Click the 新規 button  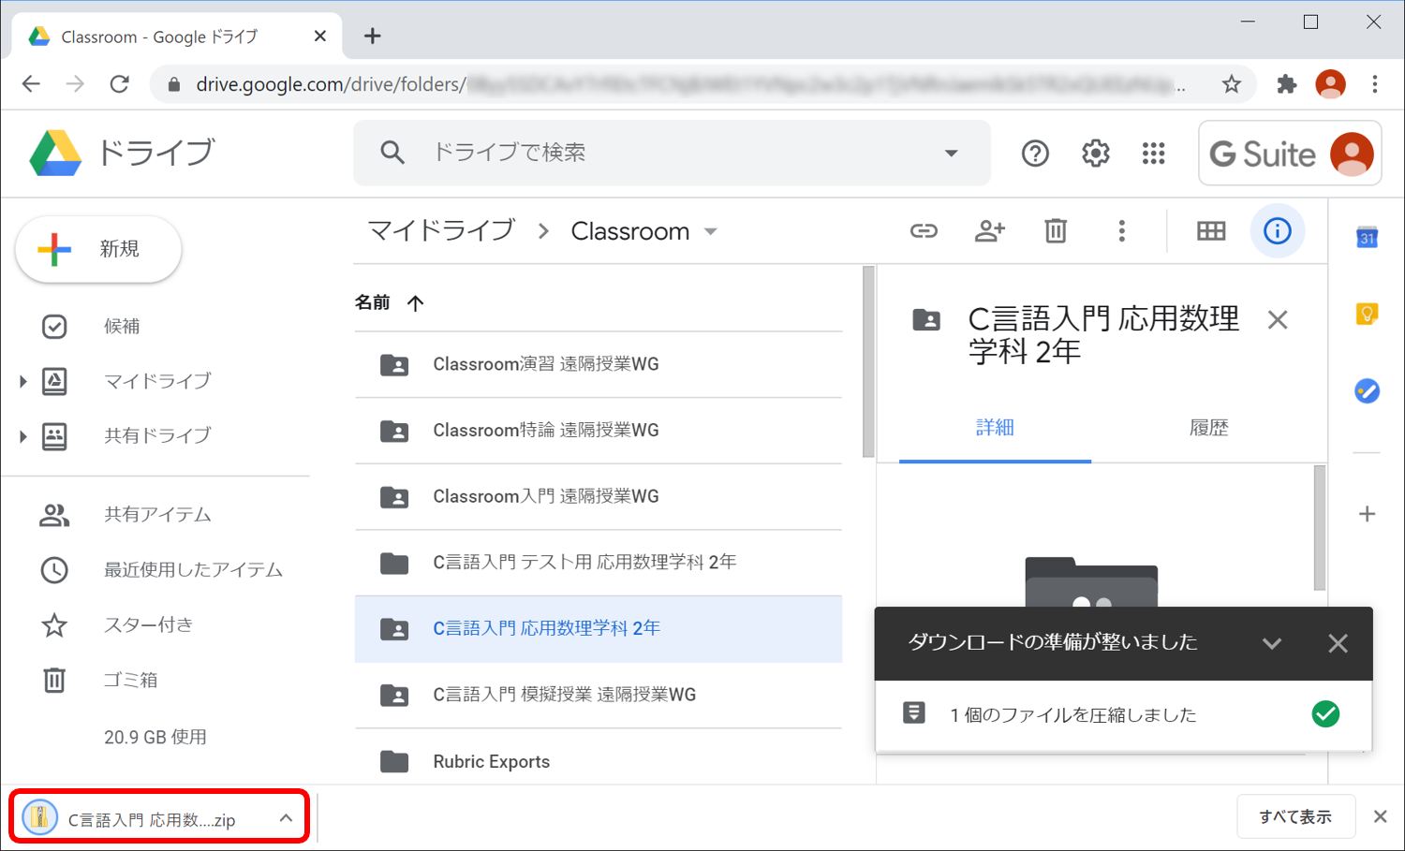click(99, 249)
